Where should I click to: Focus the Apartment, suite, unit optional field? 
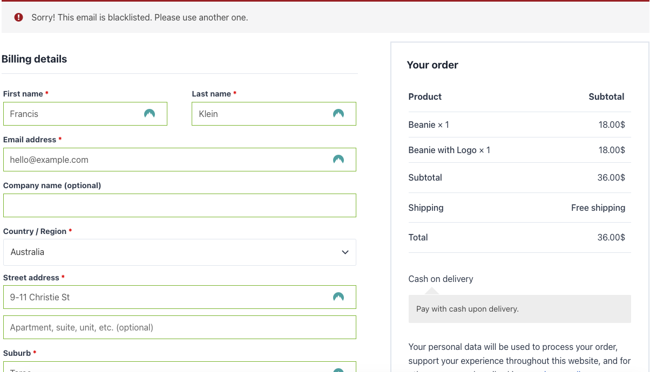tap(179, 327)
